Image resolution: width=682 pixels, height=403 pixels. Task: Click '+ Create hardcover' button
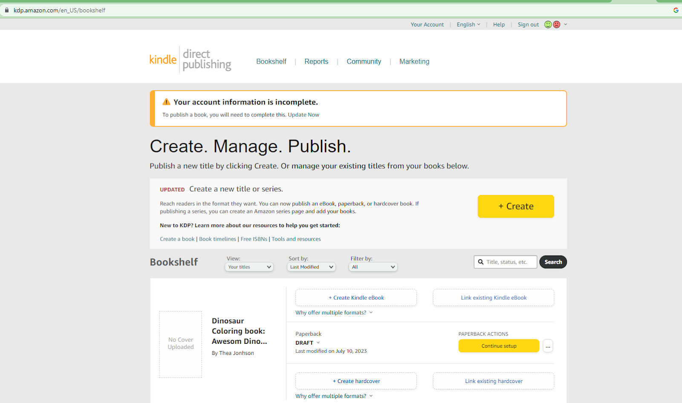click(x=356, y=381)
